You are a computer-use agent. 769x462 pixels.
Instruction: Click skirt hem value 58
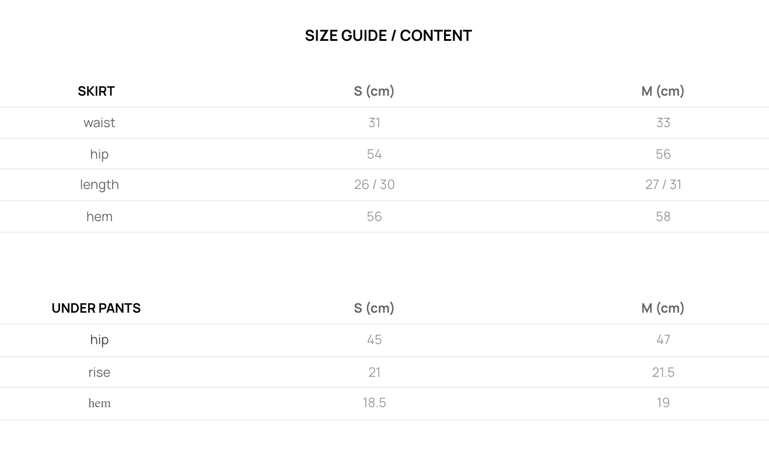tap(663, 216)
